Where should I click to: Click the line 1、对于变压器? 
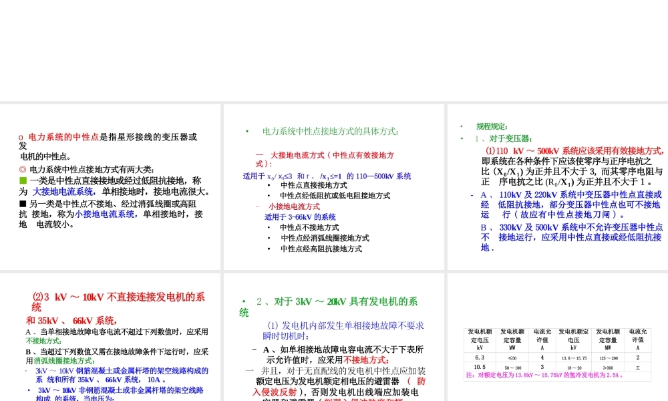(x=503, y=138)
